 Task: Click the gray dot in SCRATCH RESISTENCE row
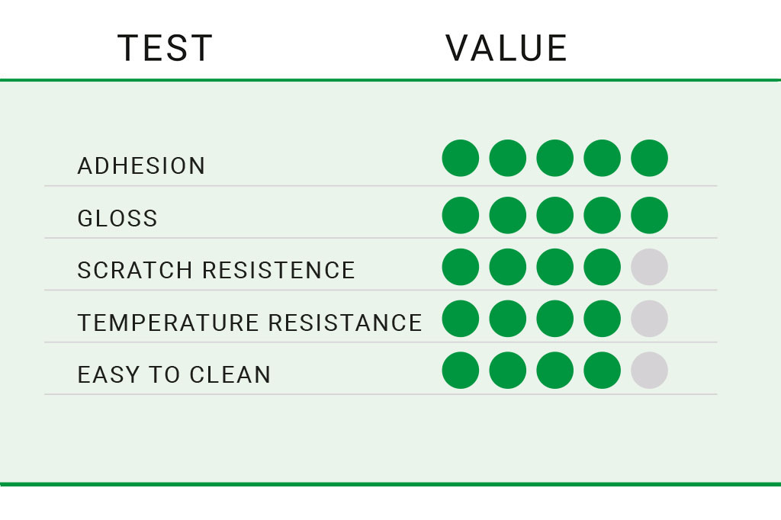tap(649, 267)
